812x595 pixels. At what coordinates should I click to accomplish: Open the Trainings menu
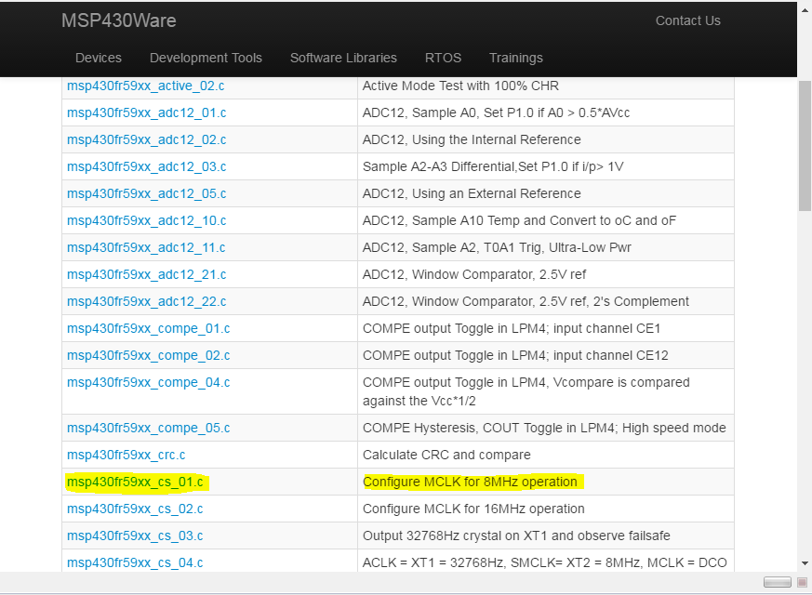(x=516, y=58)
